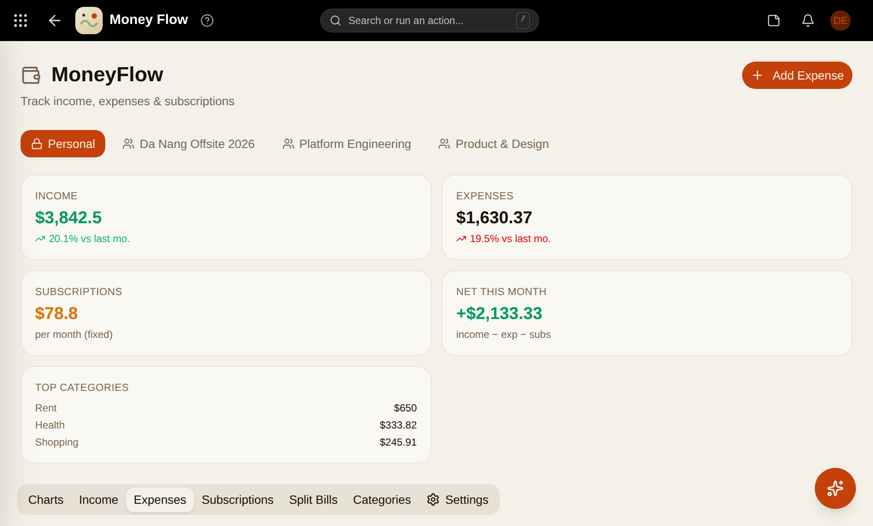Click the expenses upward trend arrow icon

[x=461, y=239]
